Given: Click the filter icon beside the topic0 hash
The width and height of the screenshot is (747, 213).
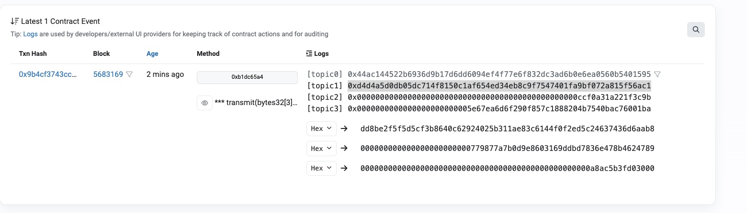Looking at the screenshot, I should point(657,75).
